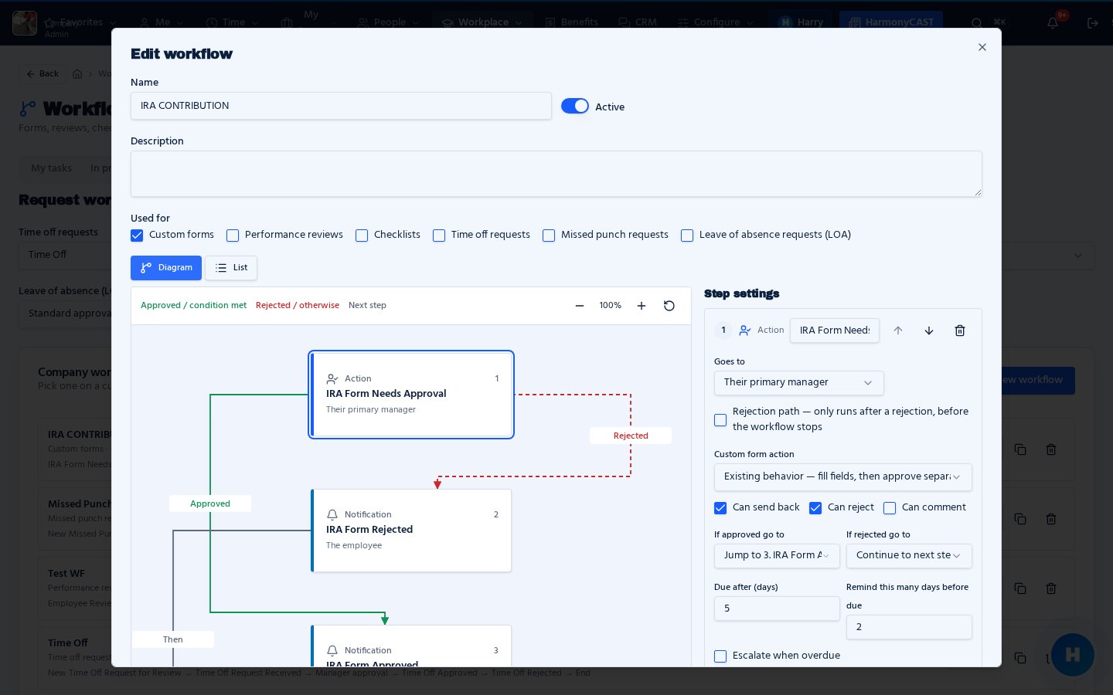This screenshot has width=1113, height=695.
Task: Reset the diagram zoom view
Action: point(669,306)
